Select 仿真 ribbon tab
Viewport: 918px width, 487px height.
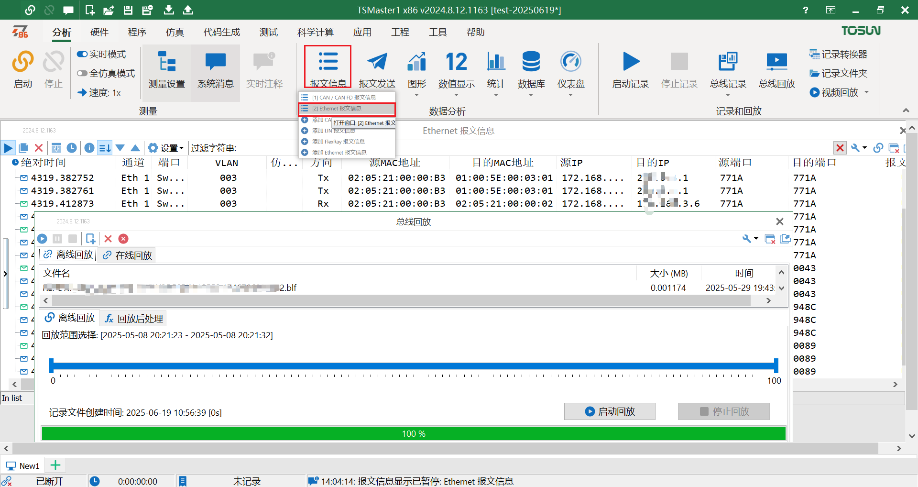(175, 32)
